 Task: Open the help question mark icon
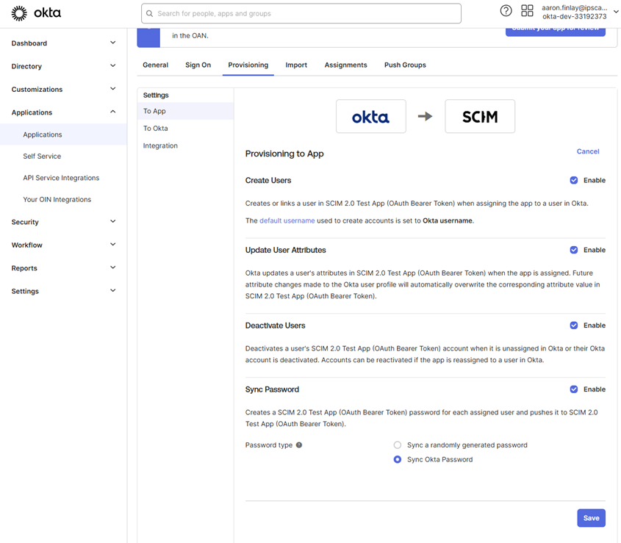pos(506,11)
